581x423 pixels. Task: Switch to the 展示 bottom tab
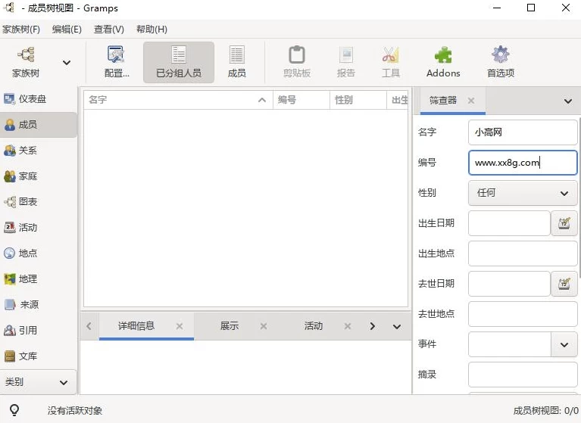(x=229, y=326)
